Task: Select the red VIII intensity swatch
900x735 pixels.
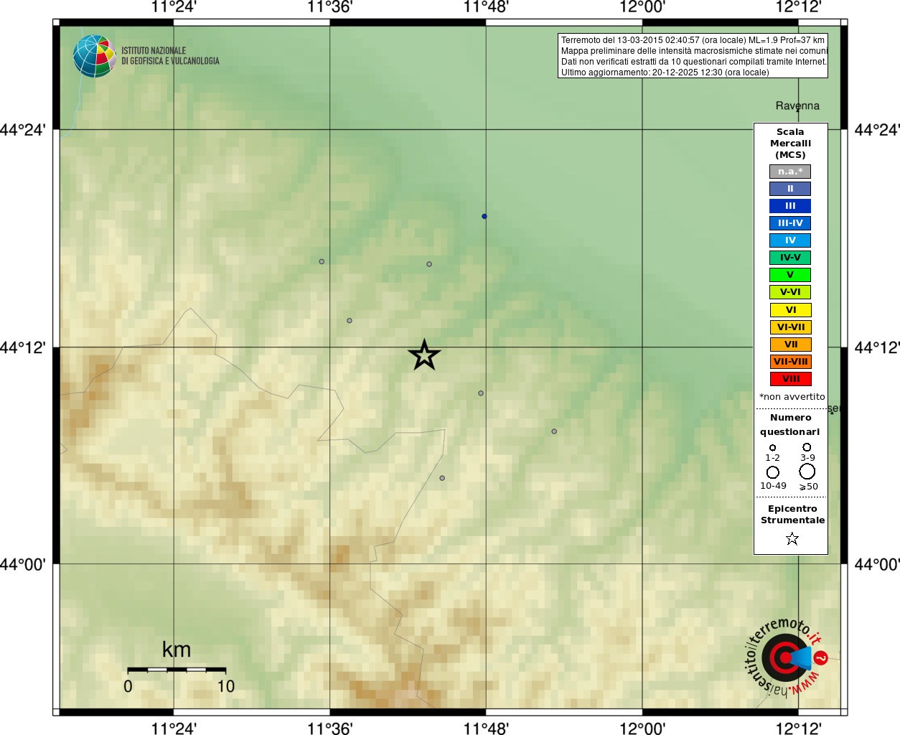Action: coord(790,379)
